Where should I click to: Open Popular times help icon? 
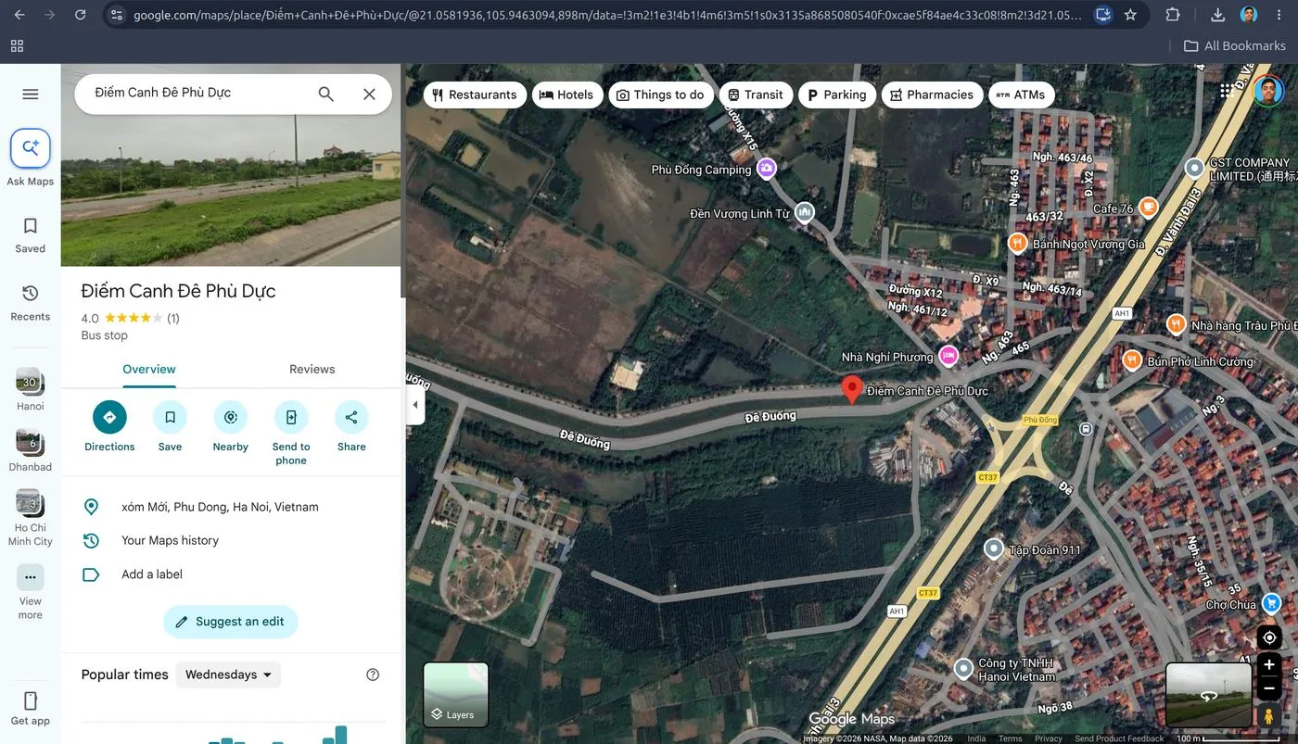[373, 675]
